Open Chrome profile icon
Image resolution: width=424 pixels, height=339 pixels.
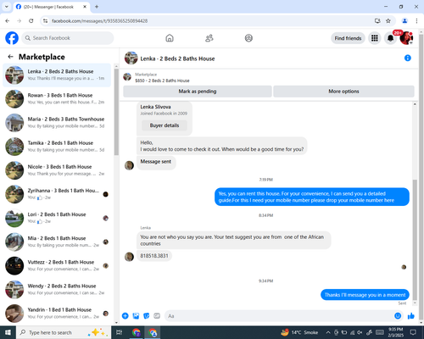(404, 20)
